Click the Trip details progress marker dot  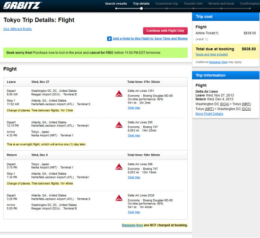(141, 9)
